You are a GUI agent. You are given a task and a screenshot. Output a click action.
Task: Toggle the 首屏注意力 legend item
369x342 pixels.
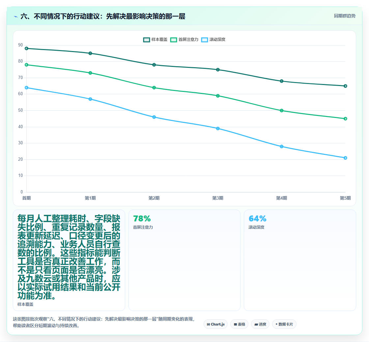184,40
